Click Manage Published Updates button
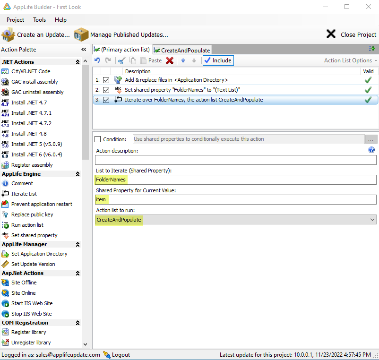379x360 pixels. 121,35
